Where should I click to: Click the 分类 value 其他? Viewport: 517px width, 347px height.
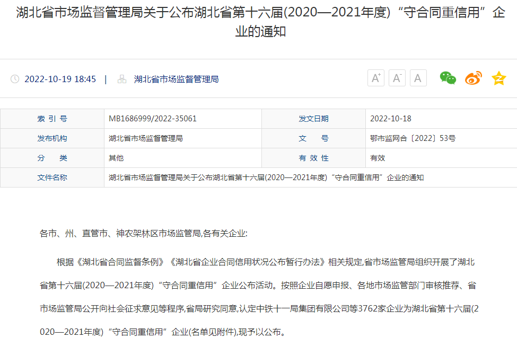(x=116, y=158)
